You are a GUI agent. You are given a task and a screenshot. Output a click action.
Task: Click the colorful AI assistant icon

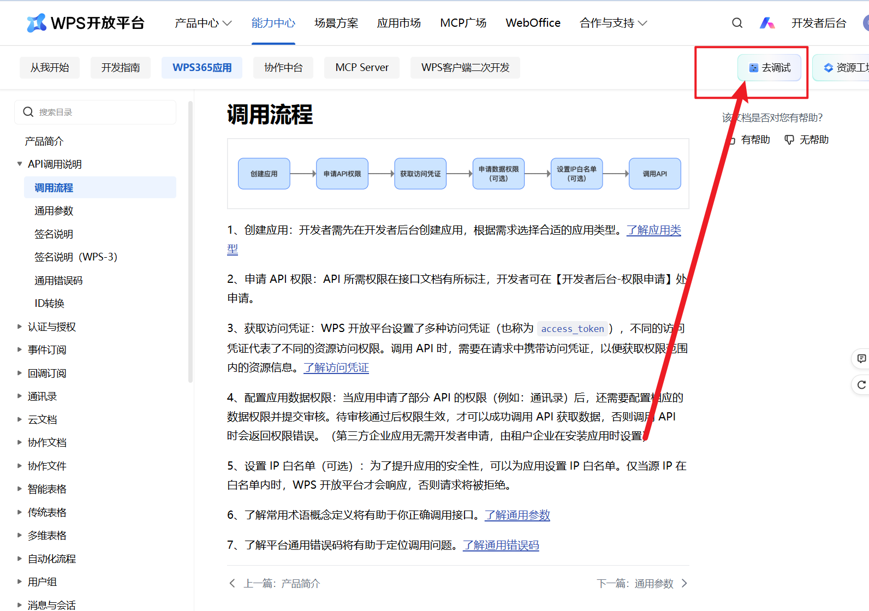click(x=767, y=23)
